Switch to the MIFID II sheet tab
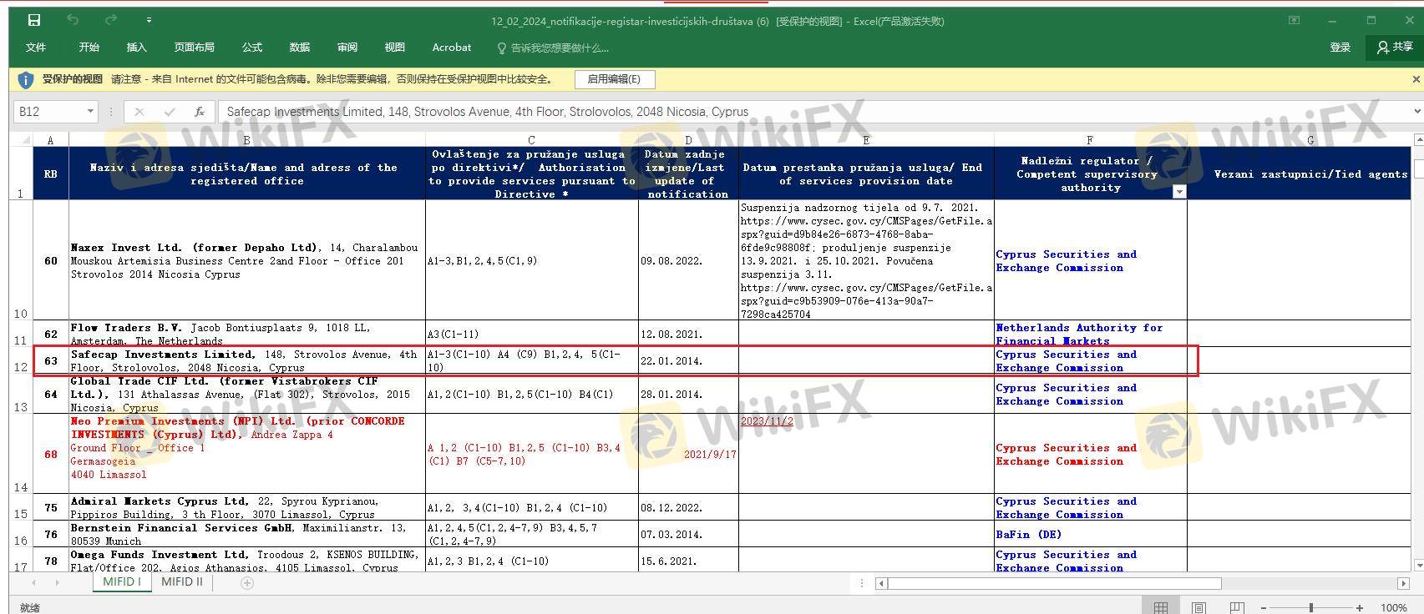1424x614 pixels. click(181, 581)
